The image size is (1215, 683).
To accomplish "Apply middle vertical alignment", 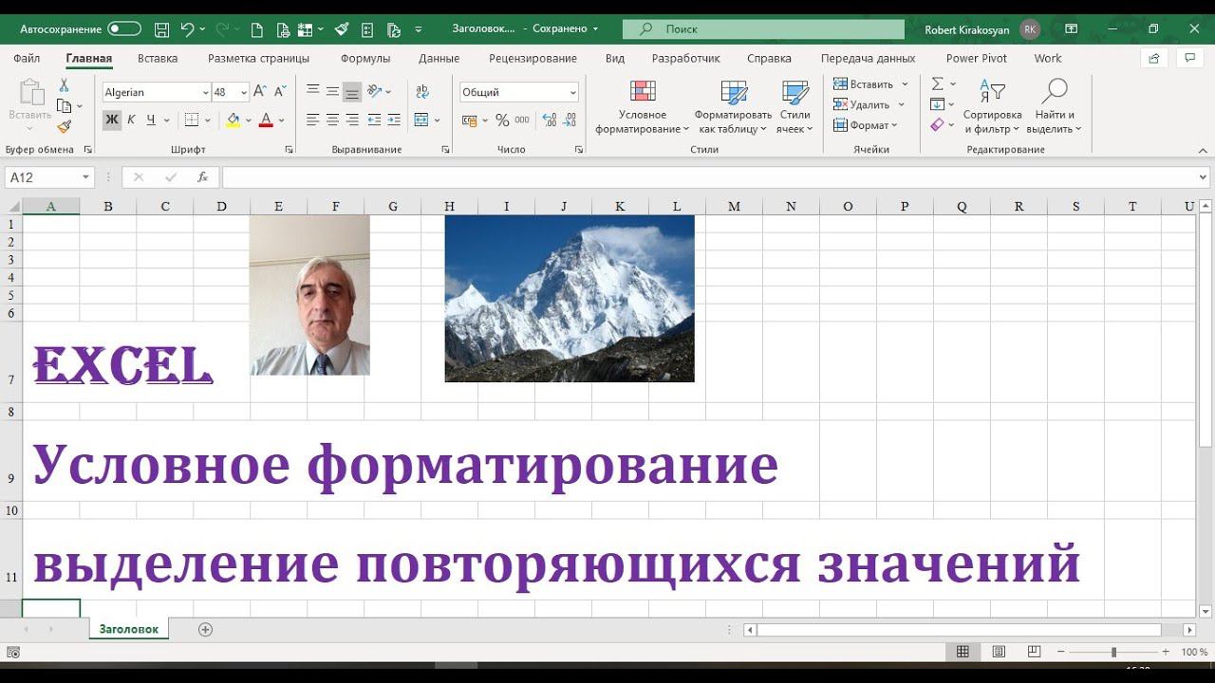I will [x=332, y=91].
